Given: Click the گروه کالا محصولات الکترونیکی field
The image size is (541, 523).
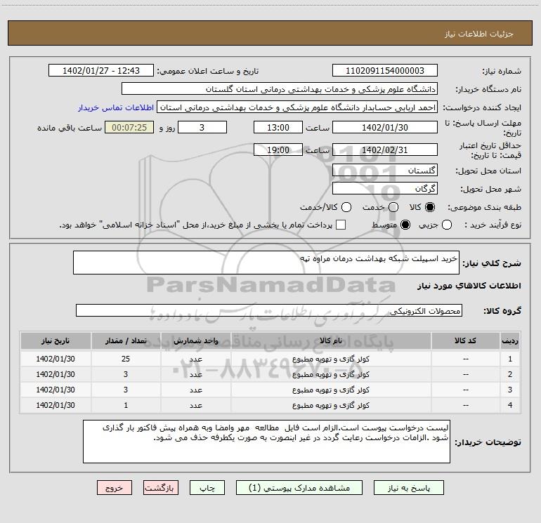Looking at the screenshot, I should point(269,310).
